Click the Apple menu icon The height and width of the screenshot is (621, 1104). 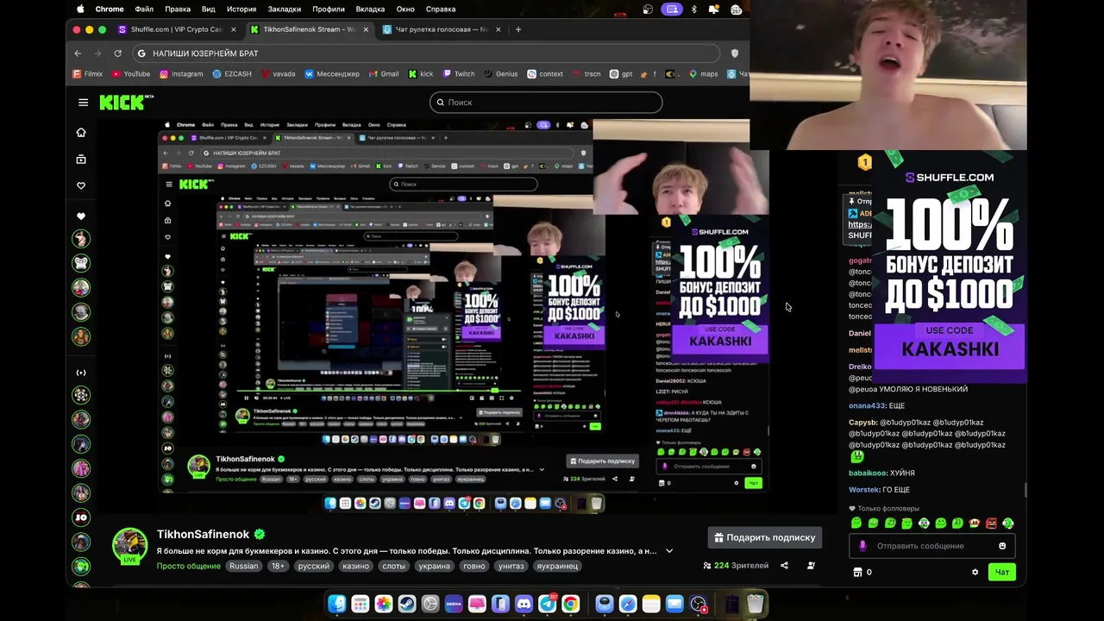tap(80, 9)
